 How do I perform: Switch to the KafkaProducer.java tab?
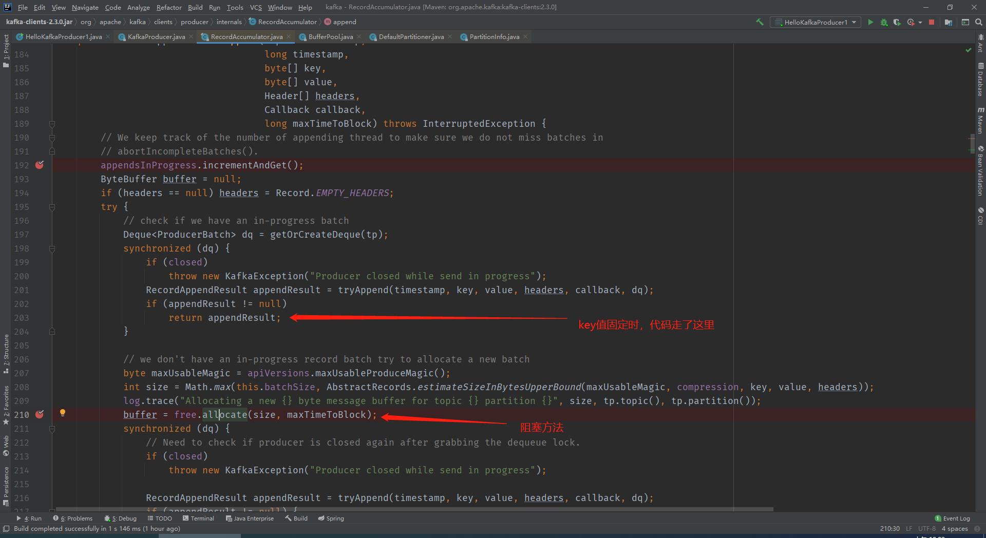(x=156, y=37)
